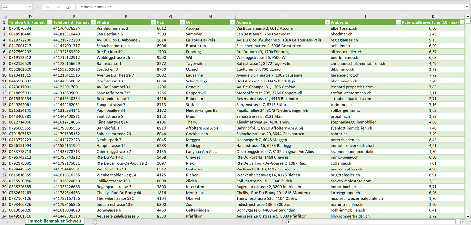Click the horizontal scrollbar left arrow
471x225 pixels.
click(x=288, y=222)
